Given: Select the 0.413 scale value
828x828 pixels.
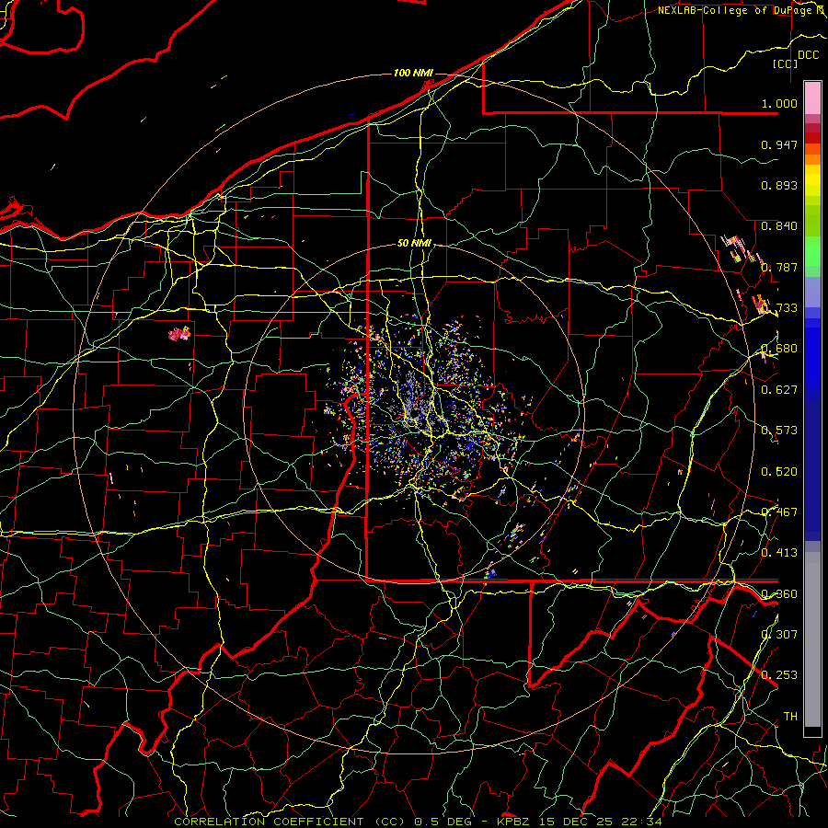Looking at the screenshot, I should [779, 553].
